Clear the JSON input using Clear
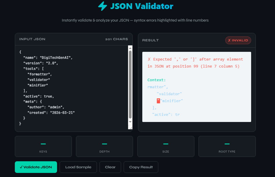 tap(110, 167)
